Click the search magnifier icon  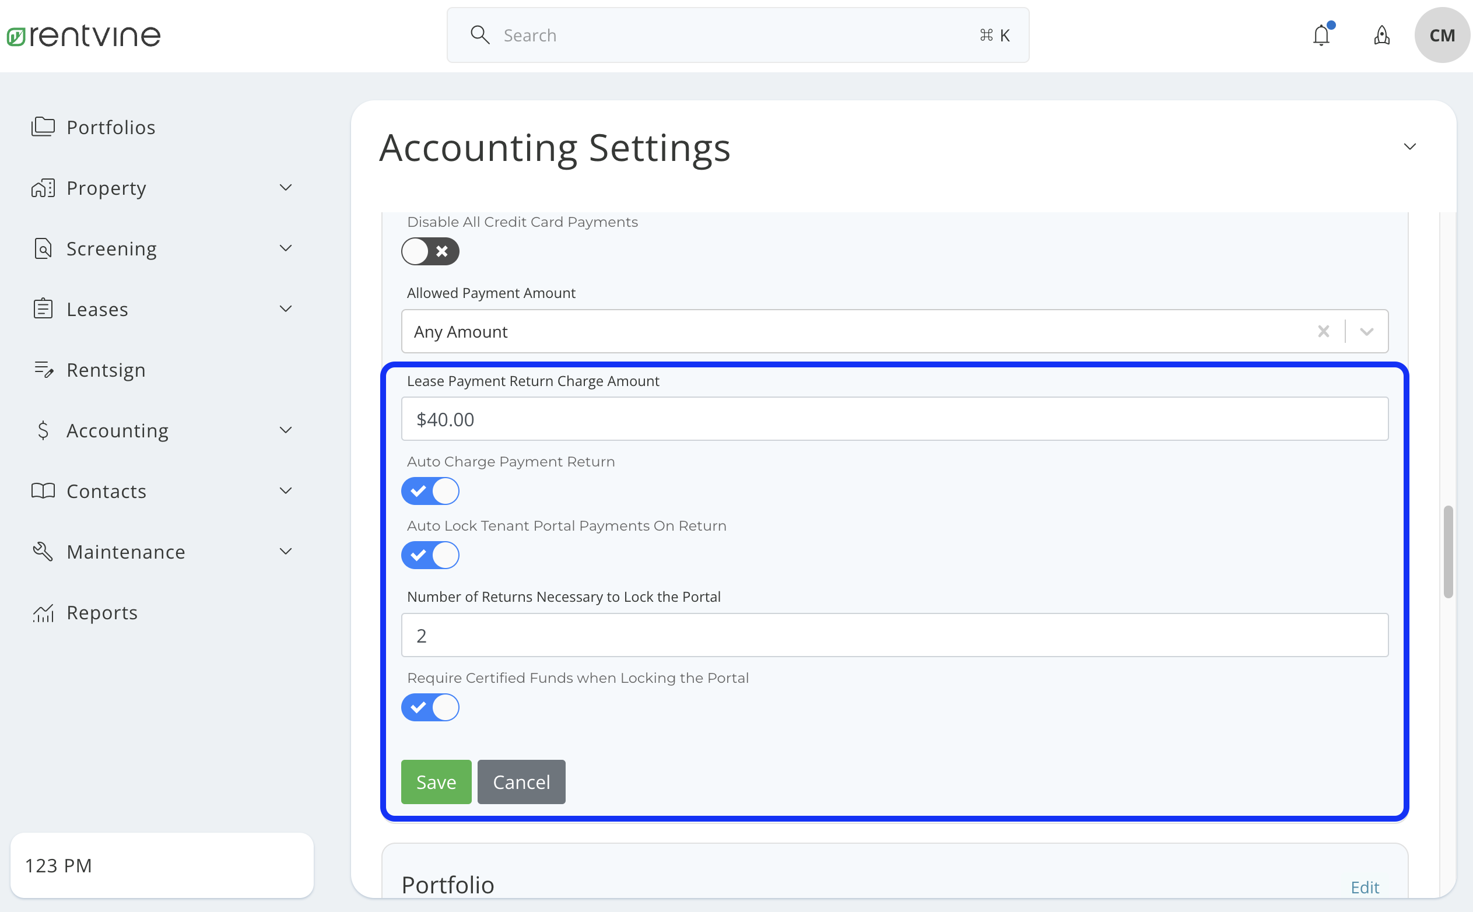(x=479, y=35)
